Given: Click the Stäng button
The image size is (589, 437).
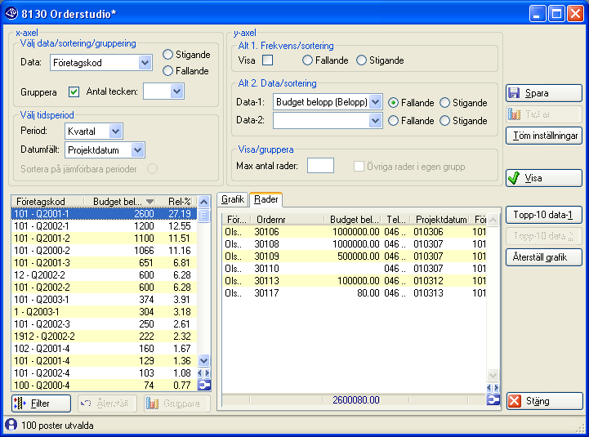Looking at the screenshot, I should click(544, 401).
